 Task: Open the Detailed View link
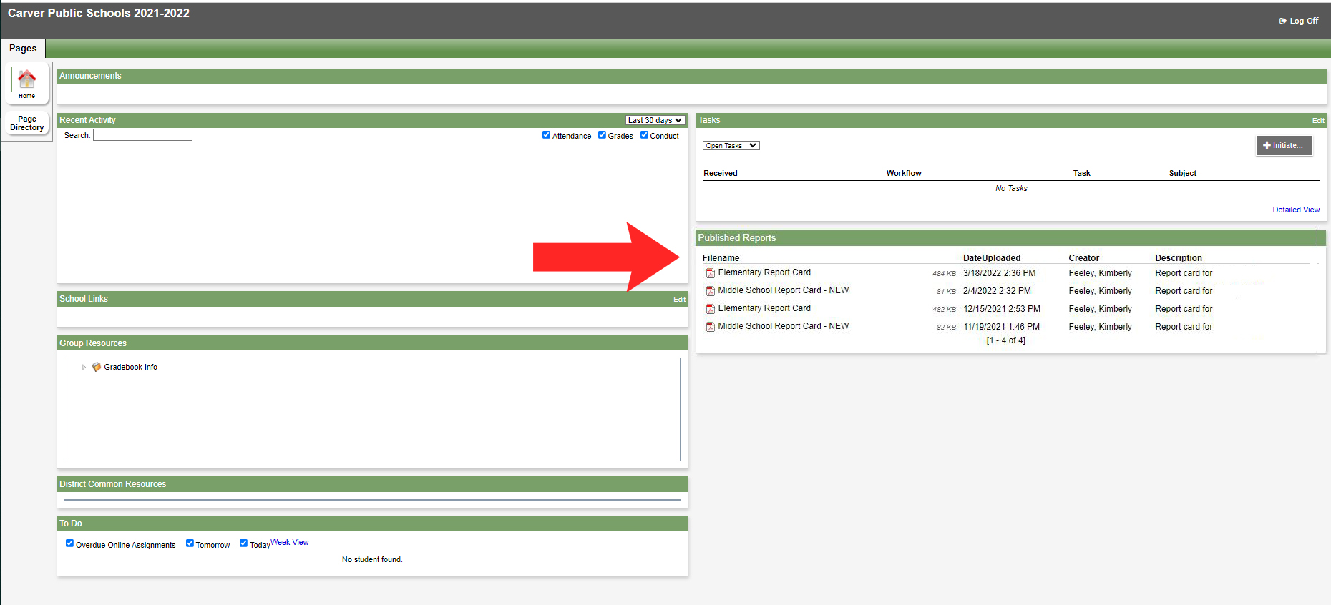pos(1295,210)
